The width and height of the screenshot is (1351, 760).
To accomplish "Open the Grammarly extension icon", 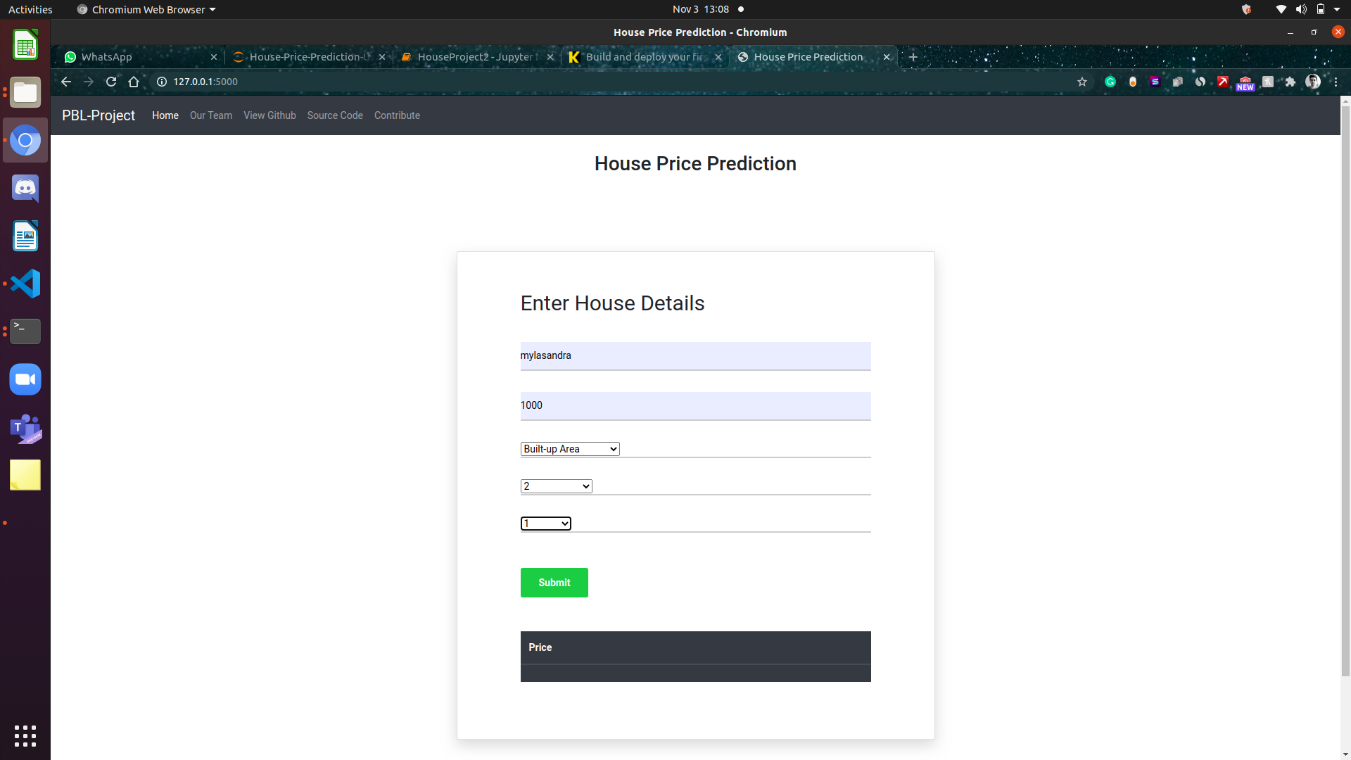I will pyautogui.click(x=1110, y=82).
